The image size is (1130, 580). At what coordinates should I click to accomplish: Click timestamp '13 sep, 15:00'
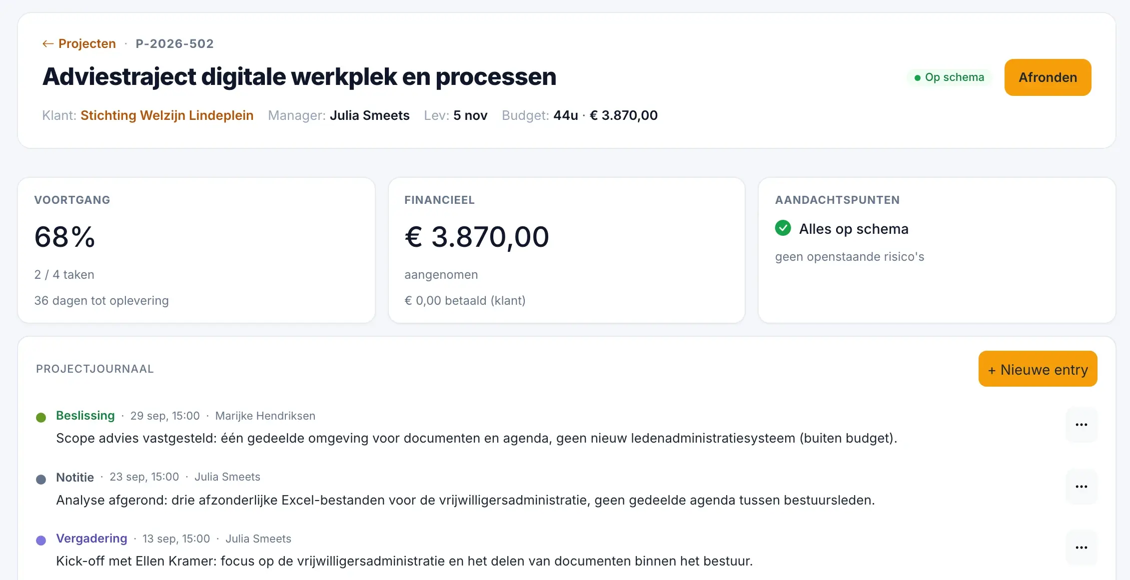click(176, 539)
